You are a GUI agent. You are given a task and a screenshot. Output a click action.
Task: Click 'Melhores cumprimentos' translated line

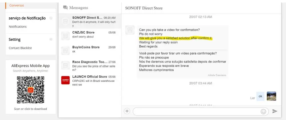[x=156, y=70]
